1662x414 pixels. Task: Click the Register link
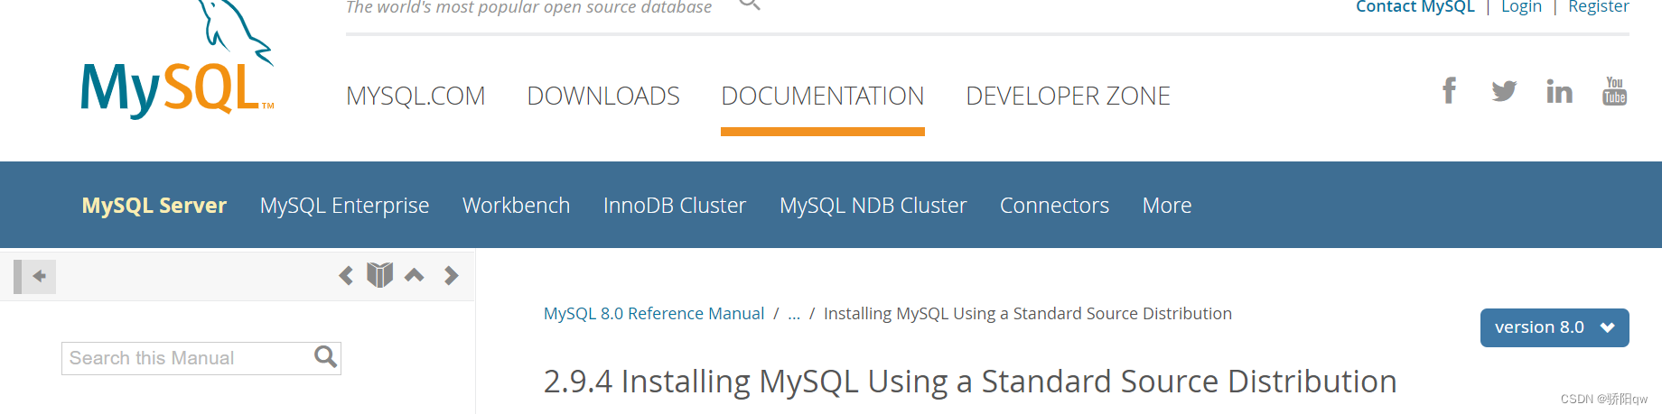pyautogui.click(x=1598, y=6)
